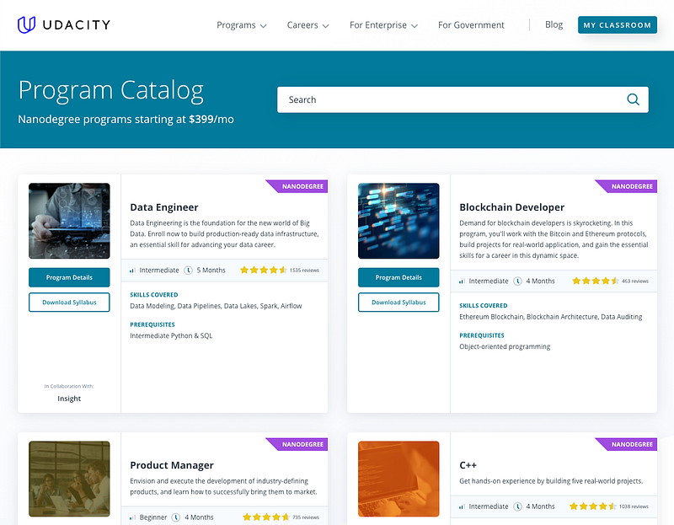Image resolution: width=674 pixels, height=525 pixels.
Task: Focus the Search input field
Action: point(463,99)
